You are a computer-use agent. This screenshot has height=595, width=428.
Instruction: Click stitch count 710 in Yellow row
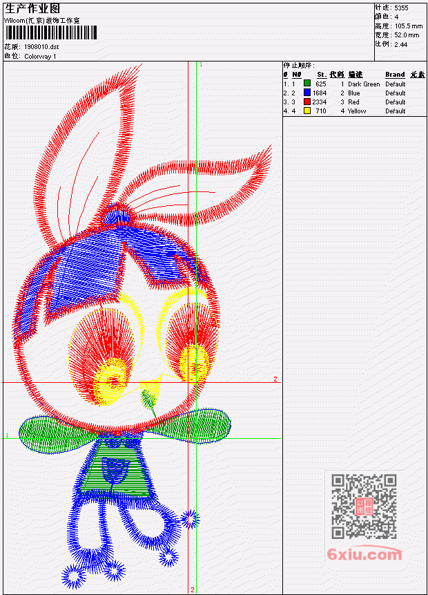[x=321, y=111]
